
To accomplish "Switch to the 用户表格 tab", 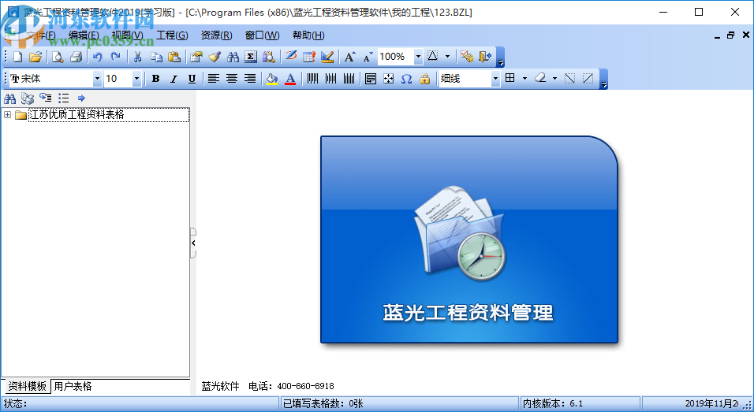I will point(73,386).
